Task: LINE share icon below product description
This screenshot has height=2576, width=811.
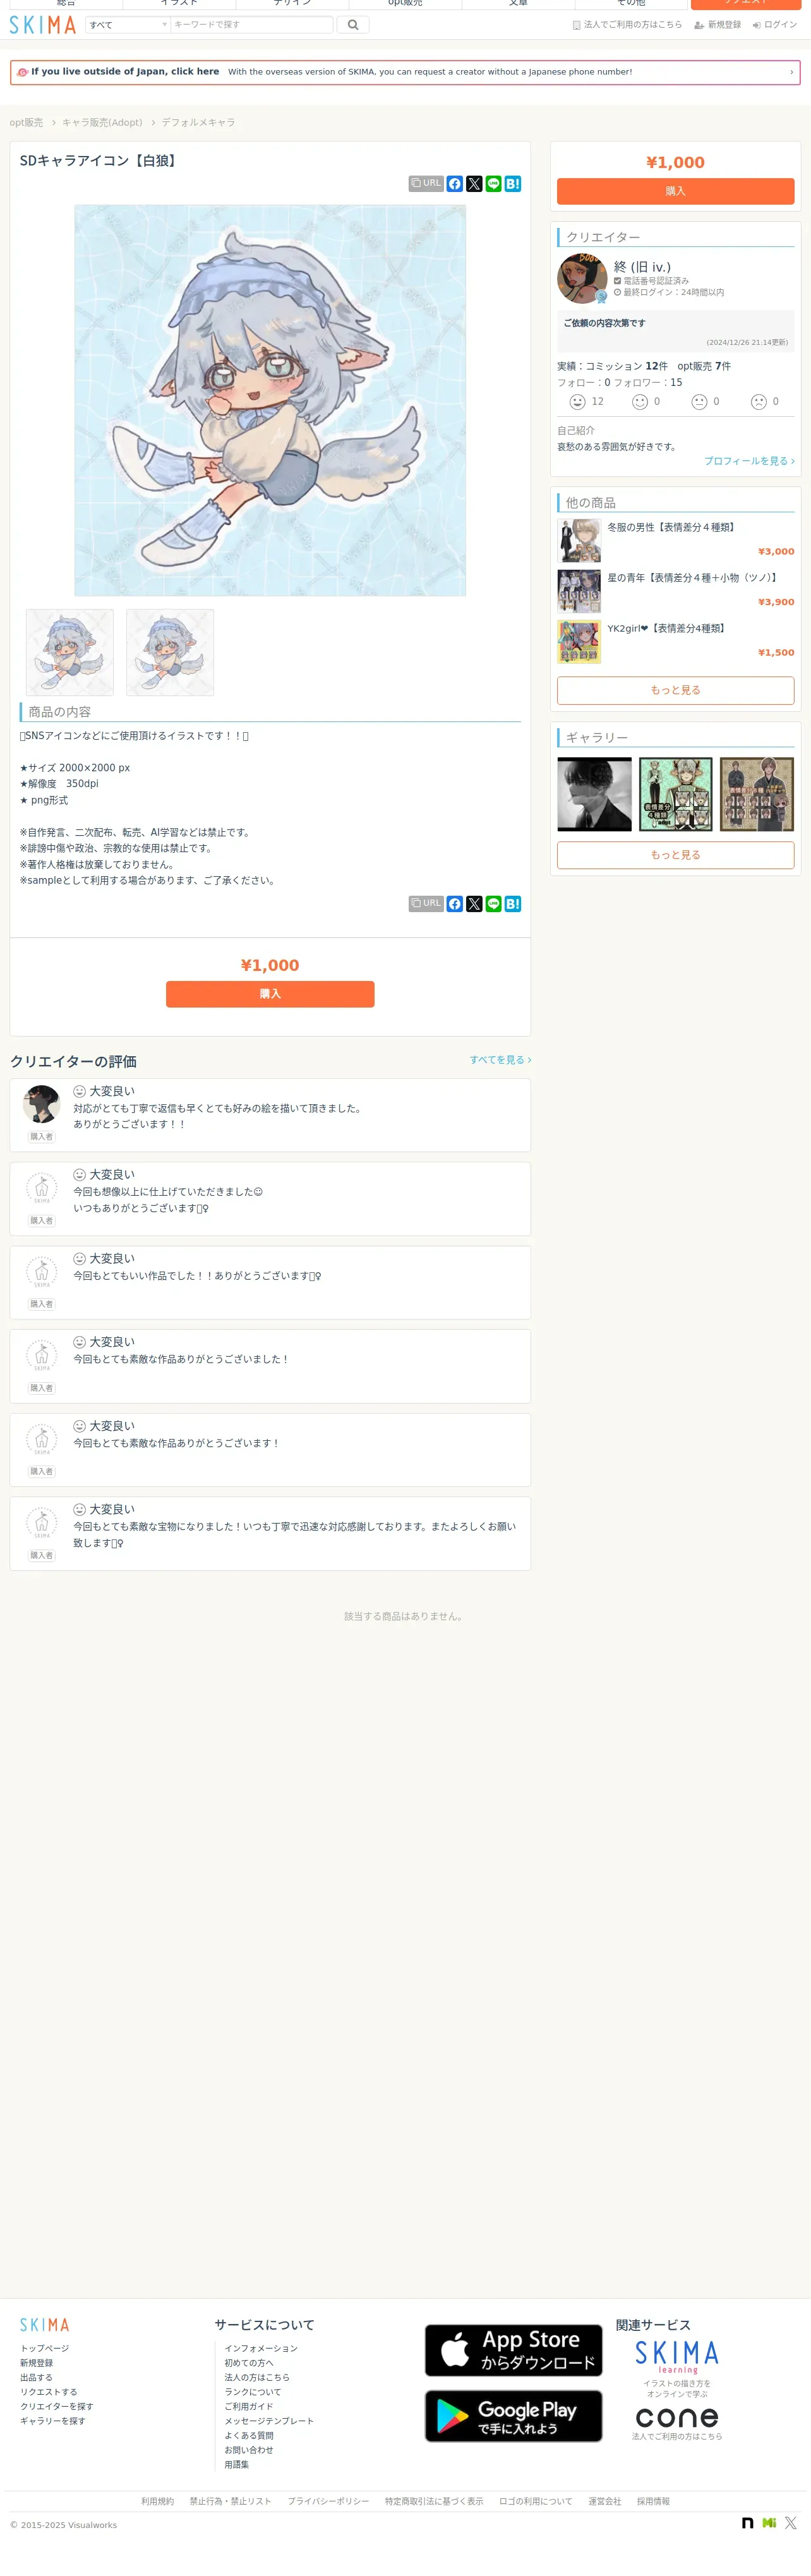Action: [x=493, y=904]
